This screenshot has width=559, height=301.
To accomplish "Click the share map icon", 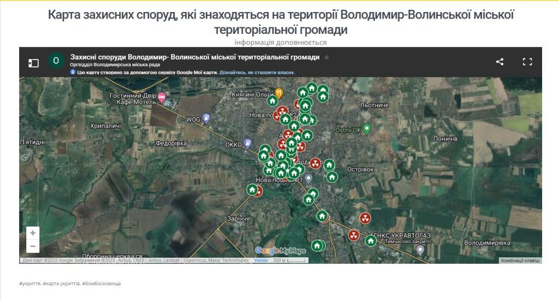I will click(x=499, y=62).
